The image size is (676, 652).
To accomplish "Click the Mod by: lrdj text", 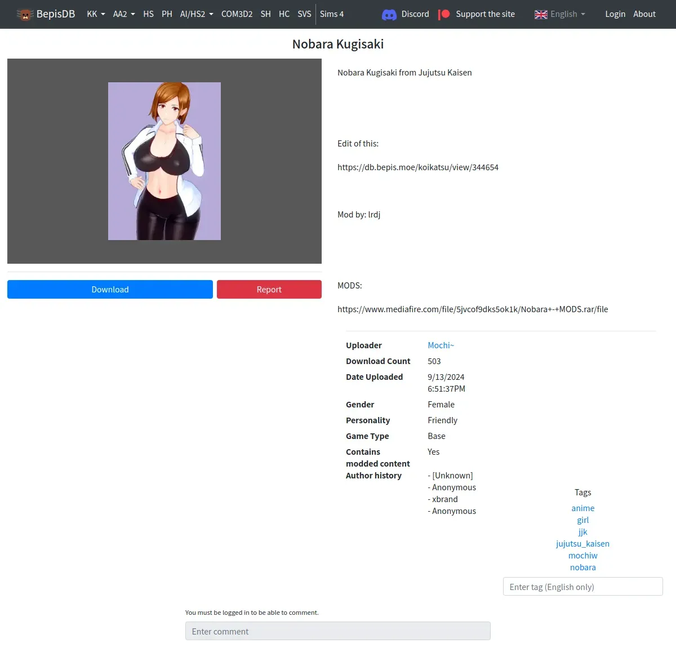I will point(359,215).
